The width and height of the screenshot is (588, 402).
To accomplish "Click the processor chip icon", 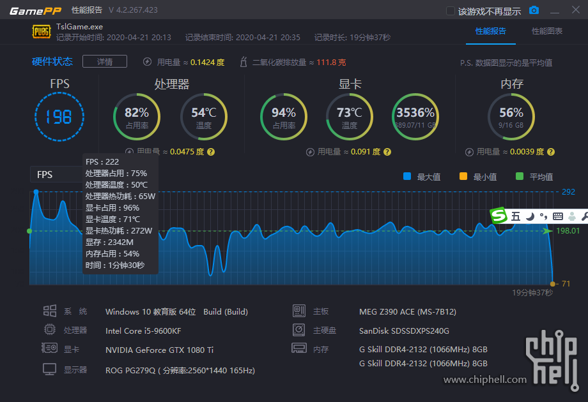I will (x=49, y=329).
